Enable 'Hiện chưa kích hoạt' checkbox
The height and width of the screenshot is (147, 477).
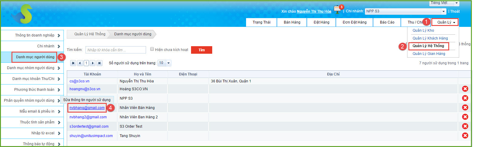(152, 49)
